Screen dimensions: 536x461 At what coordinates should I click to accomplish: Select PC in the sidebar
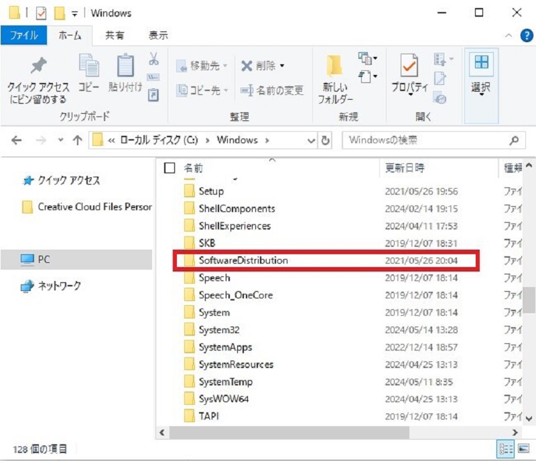40,259
